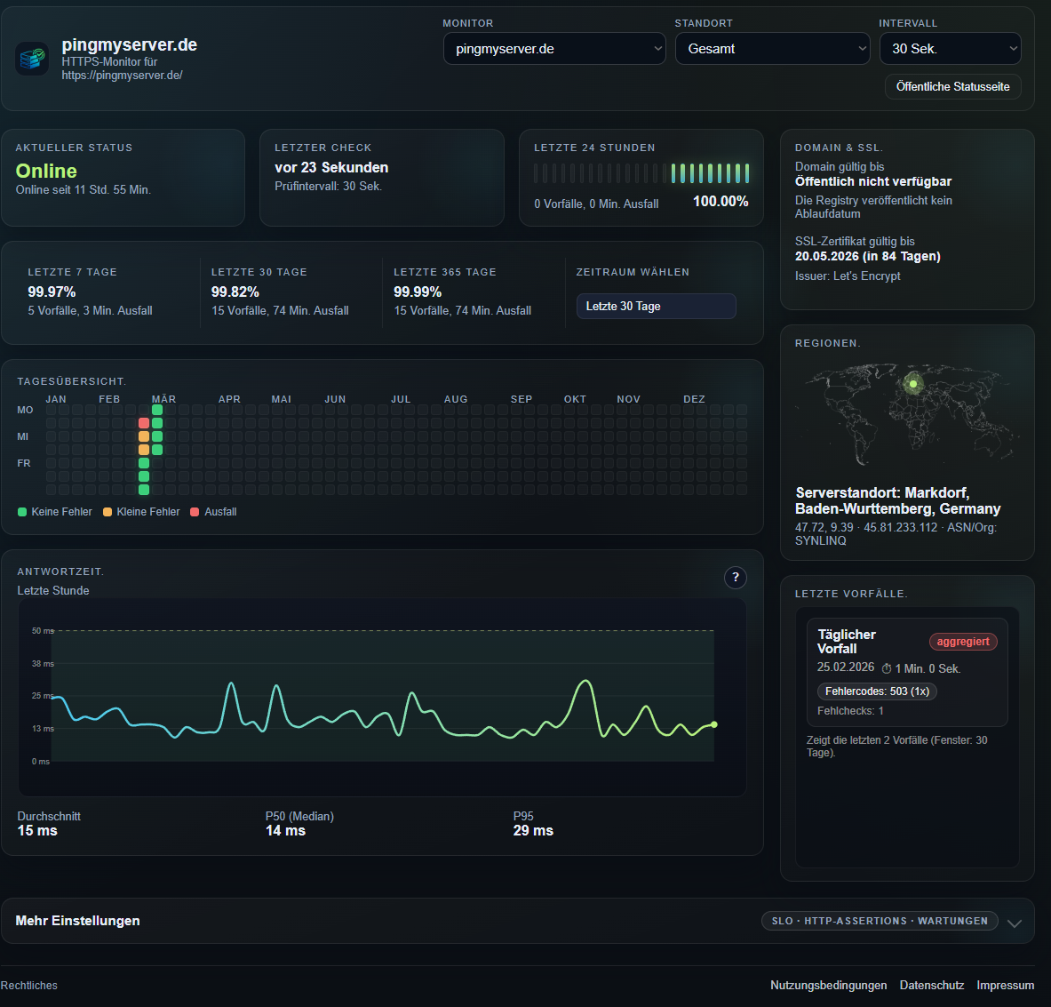1051x1007 pixels.
Task: Click the stopwatch icon in Täglicher Vorfall
Action: pos(887,668)
